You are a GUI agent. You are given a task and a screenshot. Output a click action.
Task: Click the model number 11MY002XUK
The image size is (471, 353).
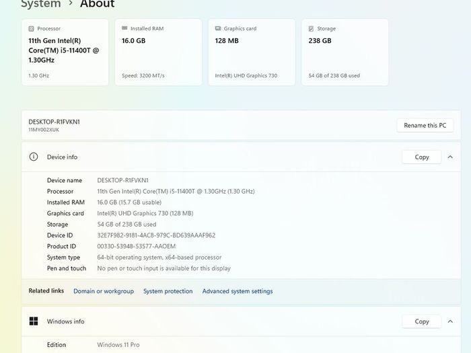click(x=44, y=130)
